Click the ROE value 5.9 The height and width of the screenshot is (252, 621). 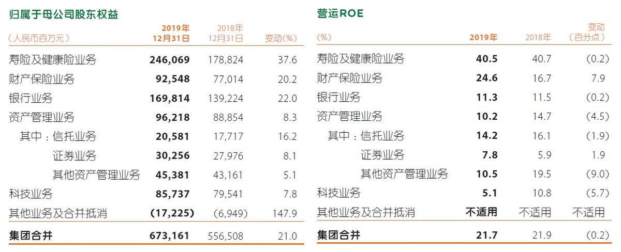tap(545, 155)
